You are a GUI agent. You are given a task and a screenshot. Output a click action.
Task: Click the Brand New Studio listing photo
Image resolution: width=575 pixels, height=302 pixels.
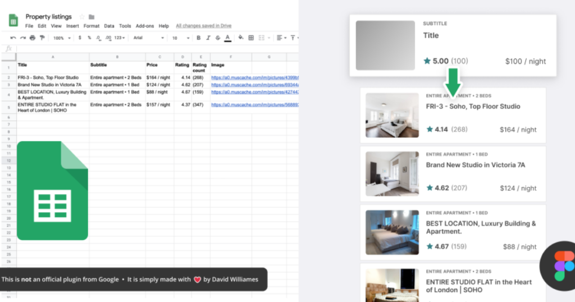392,173
